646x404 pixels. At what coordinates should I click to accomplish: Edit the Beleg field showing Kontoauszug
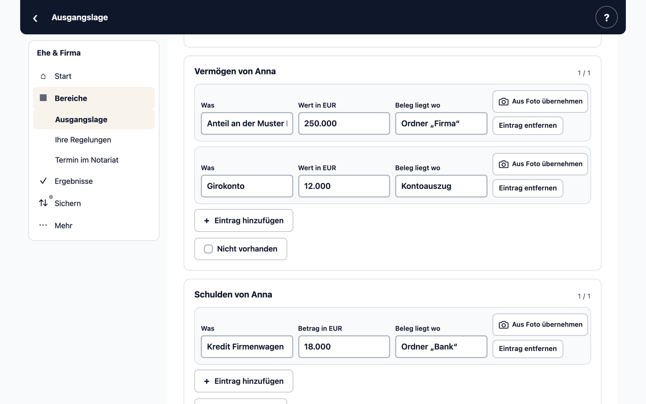(x=441, y=186)
